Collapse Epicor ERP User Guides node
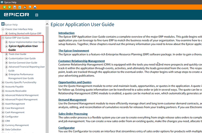Viewport: 202px width, 133px height. tap(3, 38)
